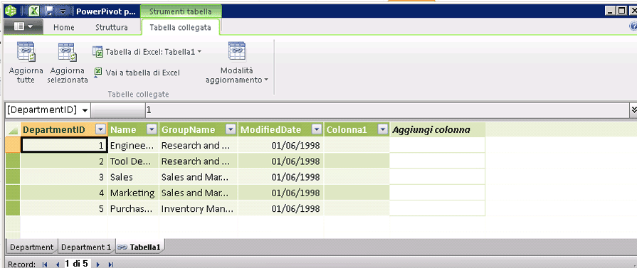Select the Purchas... name cell

(133, 209)
